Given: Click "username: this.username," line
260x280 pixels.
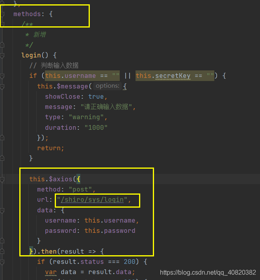Looking at the screenshot, I should pos(92,221).
